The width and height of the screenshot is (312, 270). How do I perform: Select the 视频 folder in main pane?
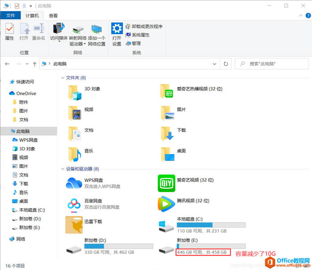coord(81,113)
